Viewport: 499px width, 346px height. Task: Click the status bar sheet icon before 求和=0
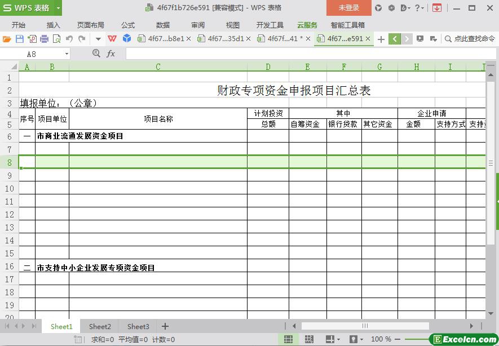coord(78,339)
